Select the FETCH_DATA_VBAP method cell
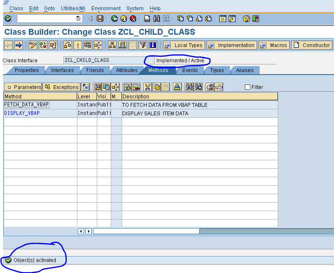 pyautogui.click(x=41, y=105)
